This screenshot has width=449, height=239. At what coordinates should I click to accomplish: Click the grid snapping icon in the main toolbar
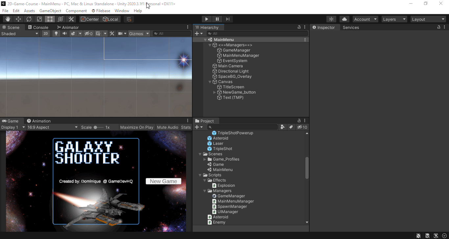tap(129, 19)
